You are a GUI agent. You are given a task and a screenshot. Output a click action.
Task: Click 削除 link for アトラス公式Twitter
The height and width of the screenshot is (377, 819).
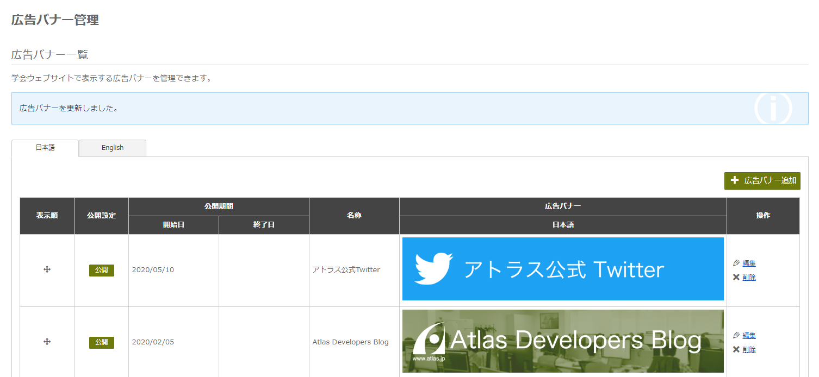[749, 278]
